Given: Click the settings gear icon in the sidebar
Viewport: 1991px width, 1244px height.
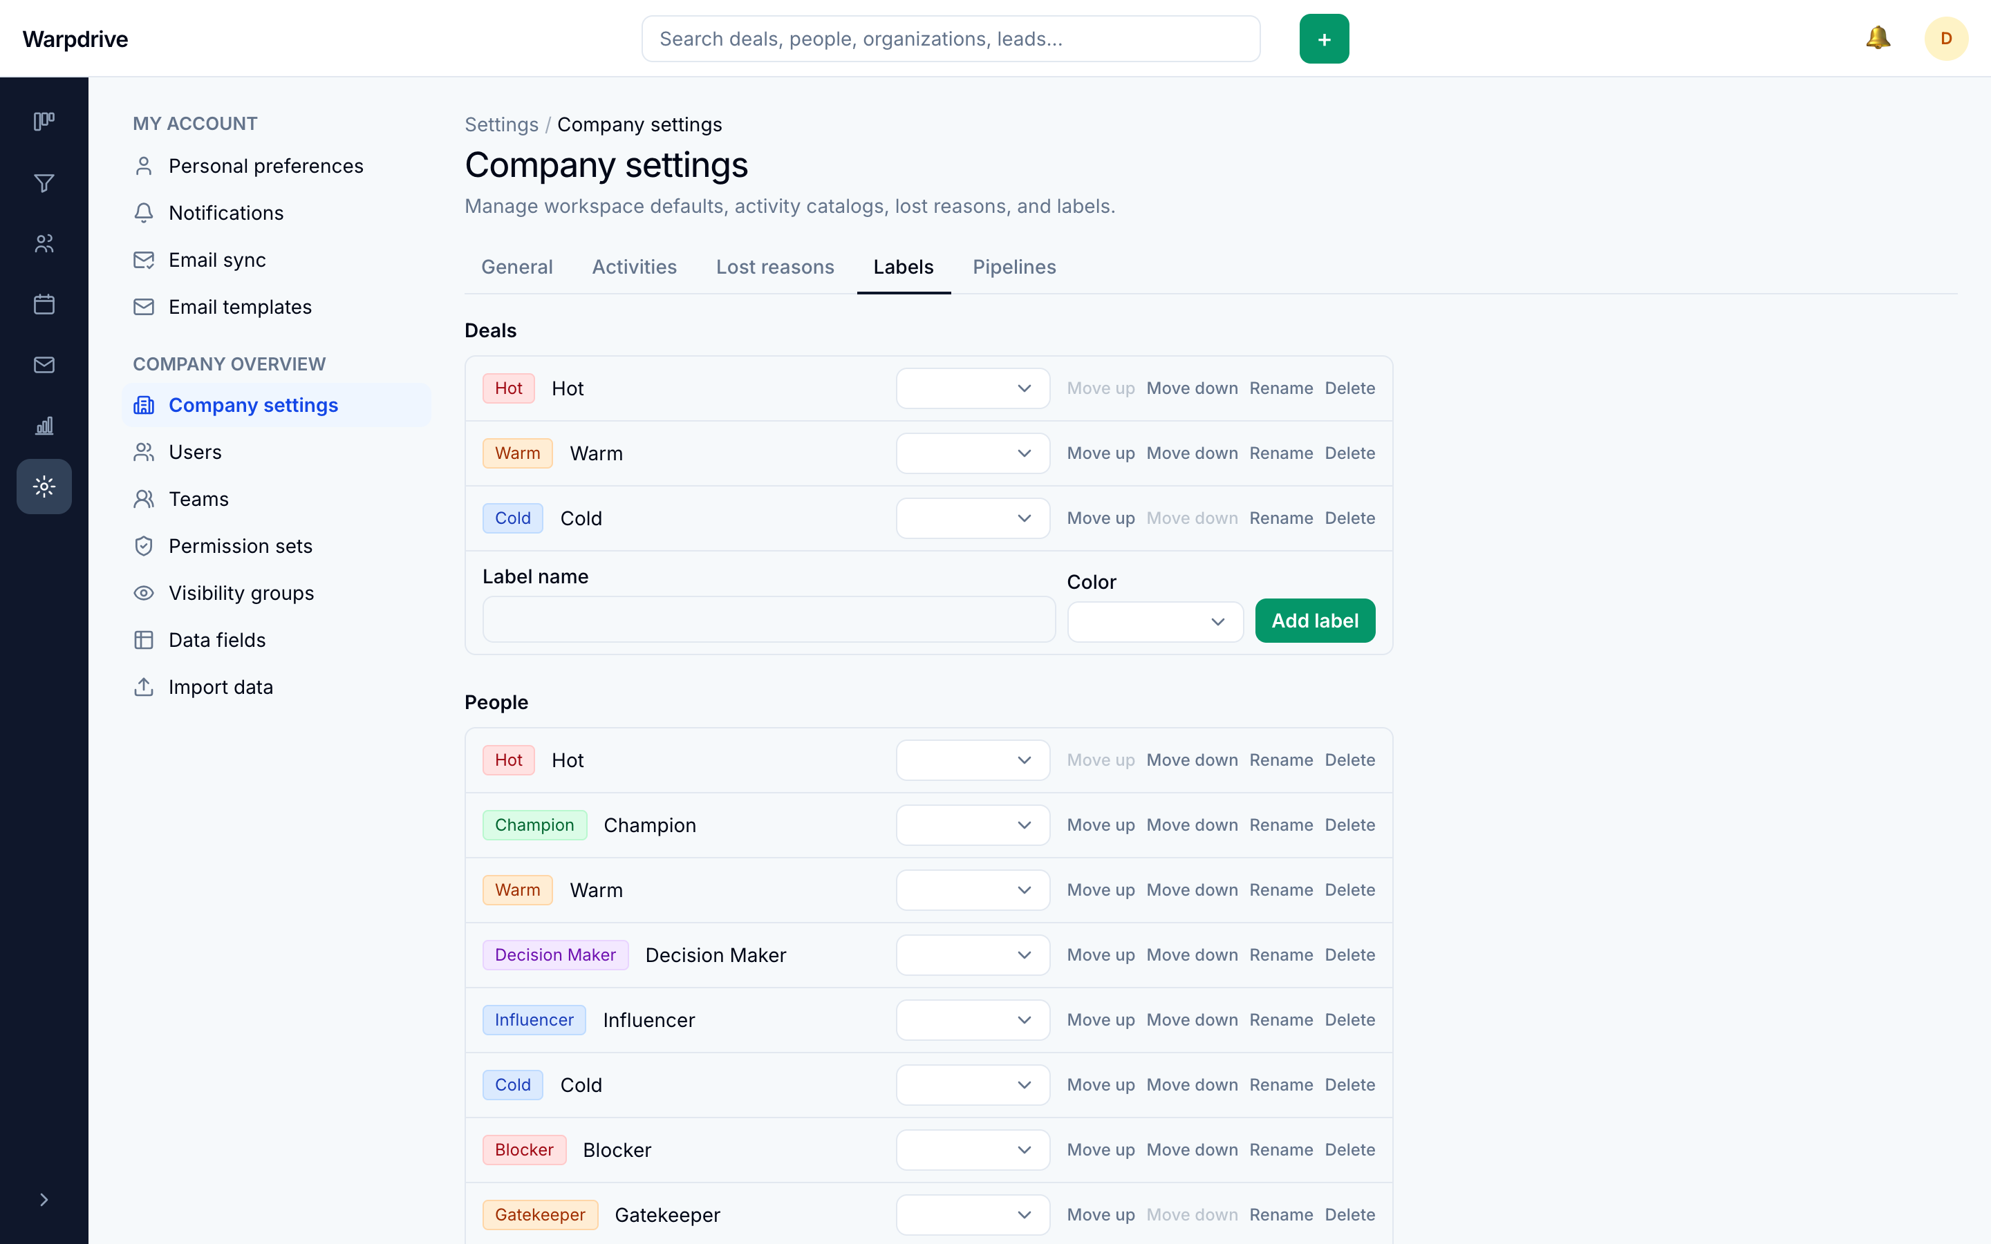Looking at the screenshot, I should [x=44, y=487].
